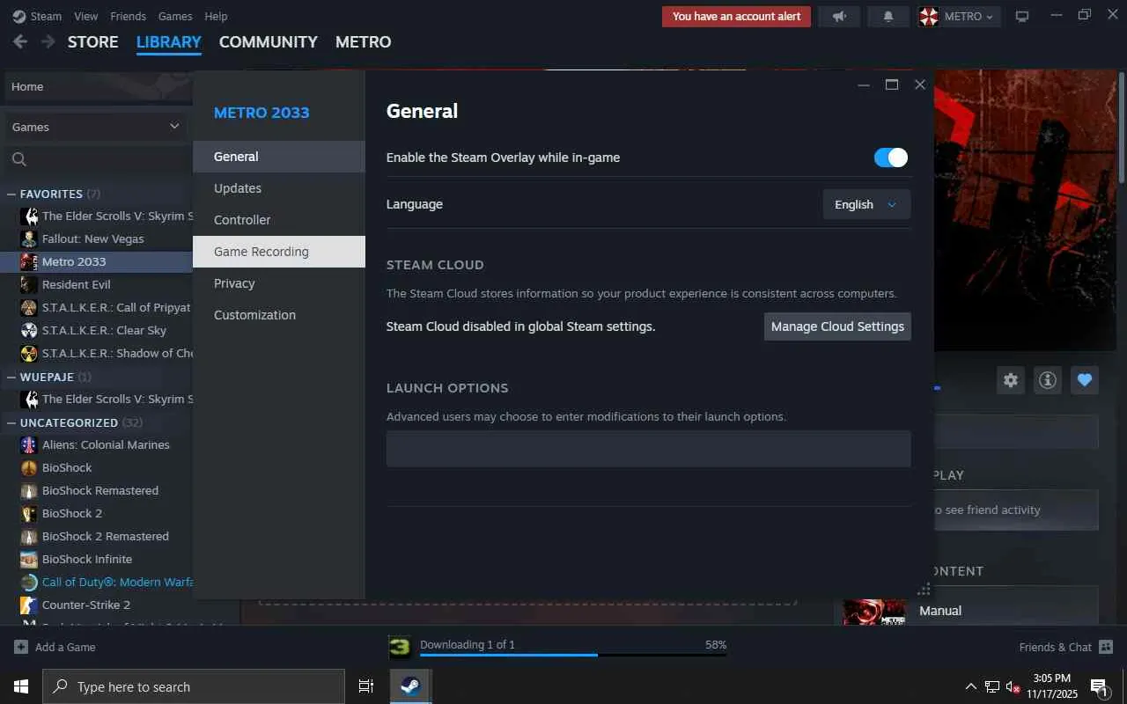This screenshot has width=1127, height=704.
Task: Open the Manual link under content
Action: coord(940,611)
